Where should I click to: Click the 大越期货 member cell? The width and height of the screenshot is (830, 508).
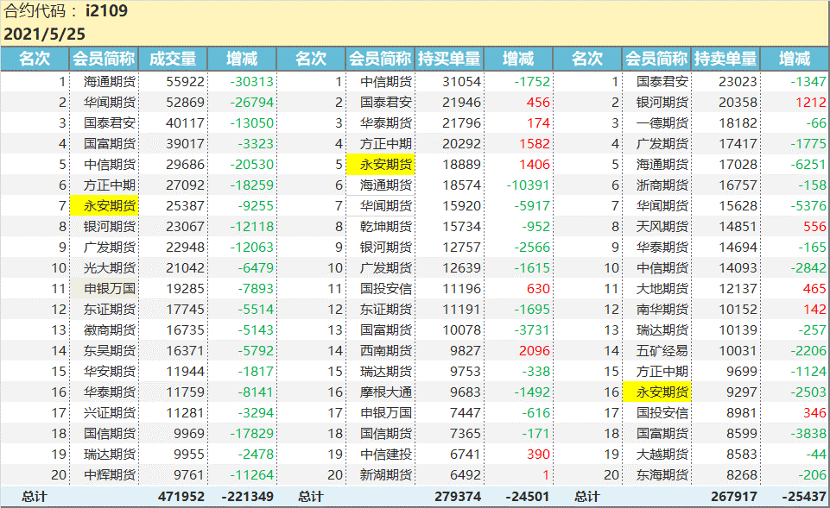pyautogui.click(x=662, y=454)
